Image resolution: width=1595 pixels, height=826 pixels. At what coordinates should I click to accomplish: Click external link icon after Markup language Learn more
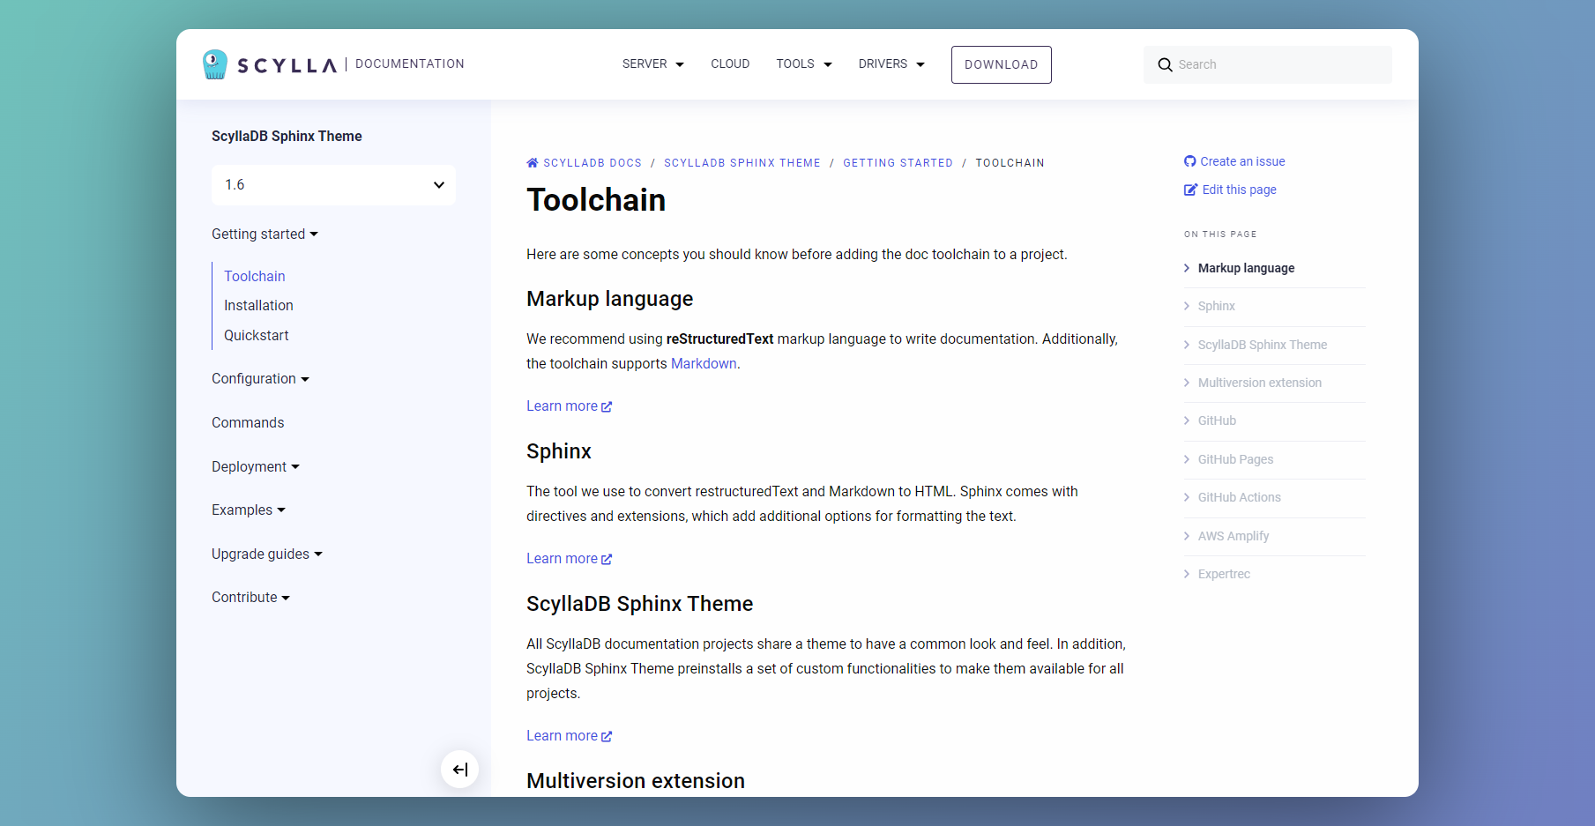pyautogui.click(x=607, y=406)
